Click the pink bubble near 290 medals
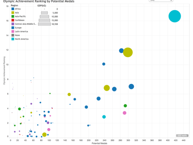The image size is (193, 145). click(124, 113)
